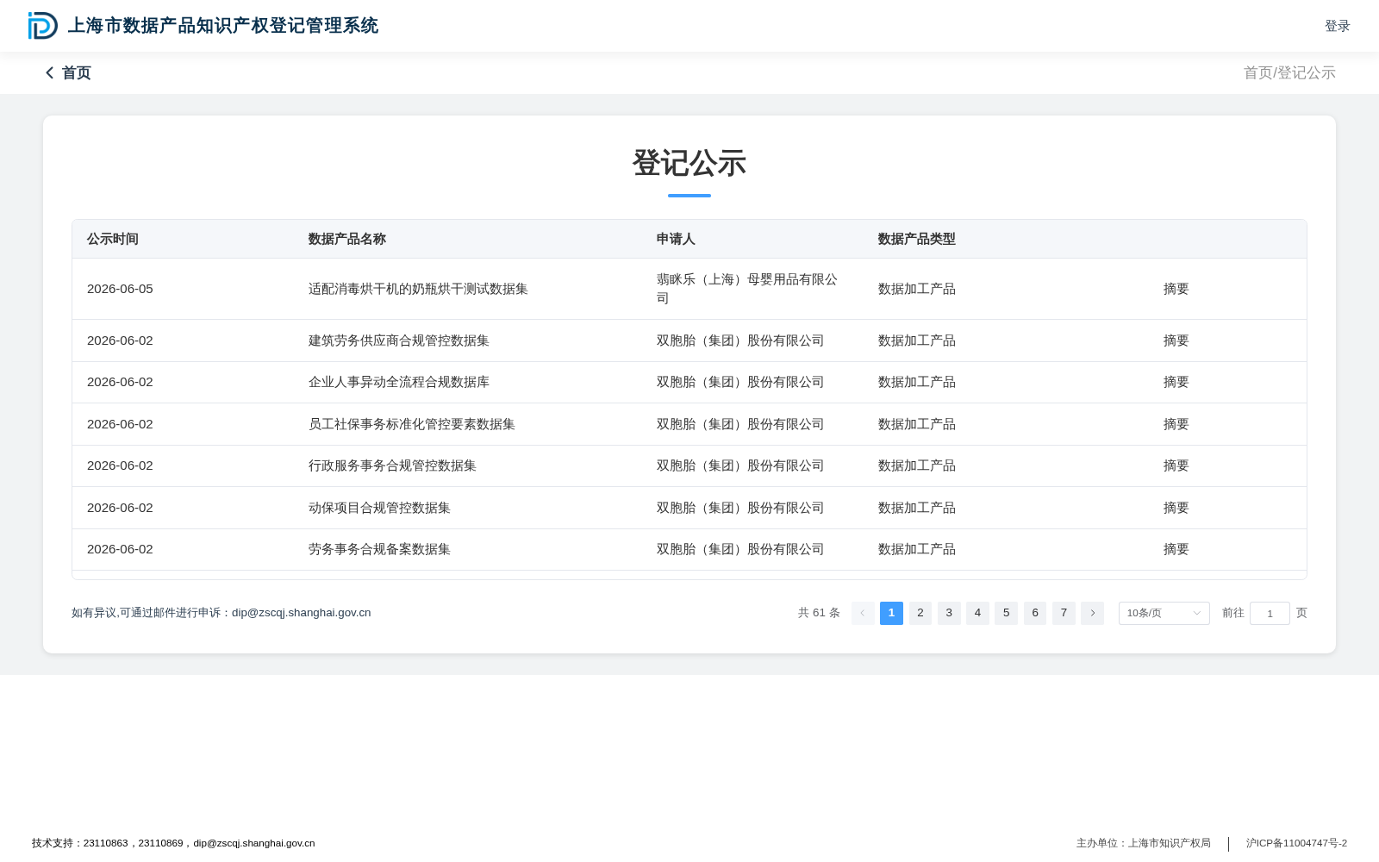Image resolution: width=1379 pixels, height=862 pixels.
Task: Open 摘要 for 员工社保事务标准化管控要素数据集
Action: (x=1176, y=424)
